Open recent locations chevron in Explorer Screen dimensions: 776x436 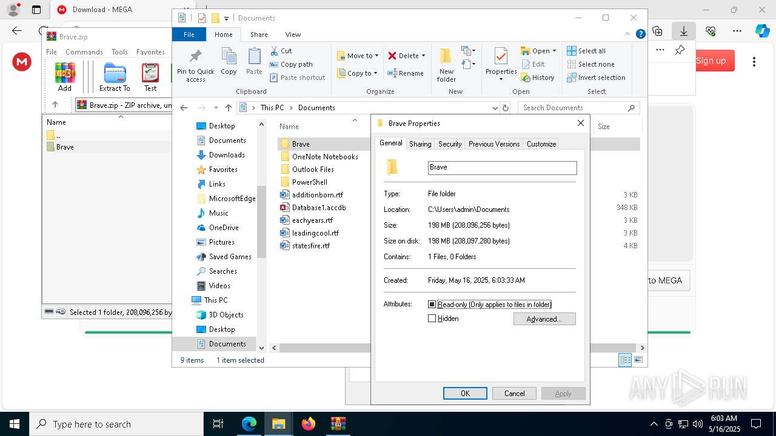pos(216,108)
